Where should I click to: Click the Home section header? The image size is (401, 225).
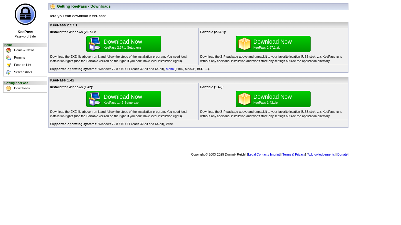[x=25, y=45]
